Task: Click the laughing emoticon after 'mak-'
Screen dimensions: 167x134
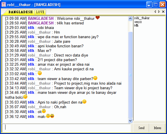Action: tap(52, 116)
